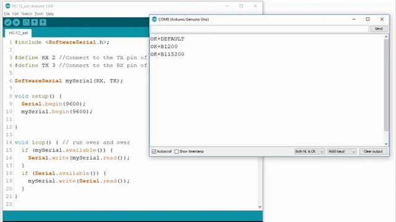
Task: Click the OK+DEFAULT output line
Action: coord(168,39)
